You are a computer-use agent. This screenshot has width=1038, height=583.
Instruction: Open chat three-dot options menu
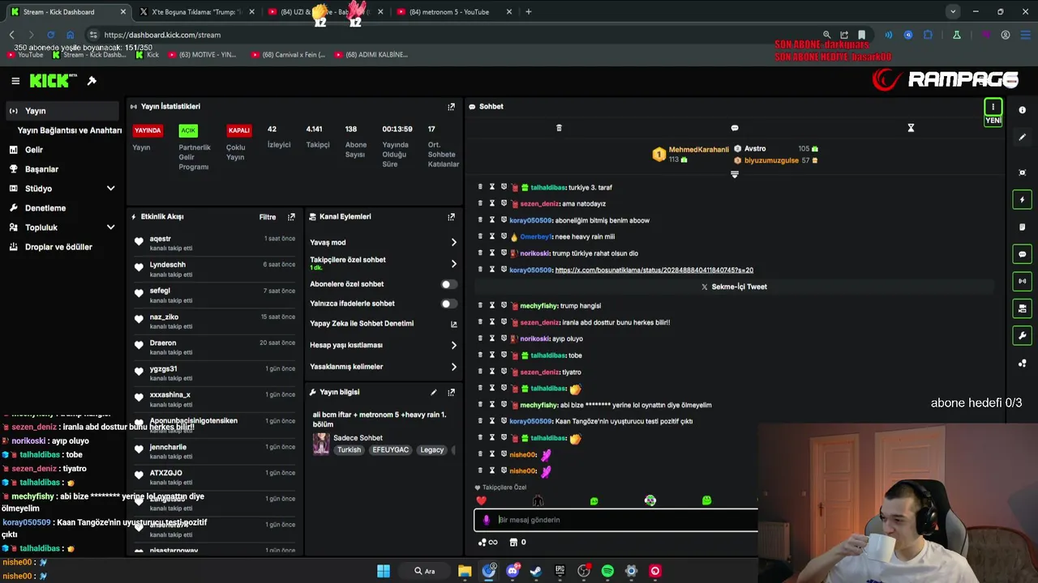click(x=993, y=107)
